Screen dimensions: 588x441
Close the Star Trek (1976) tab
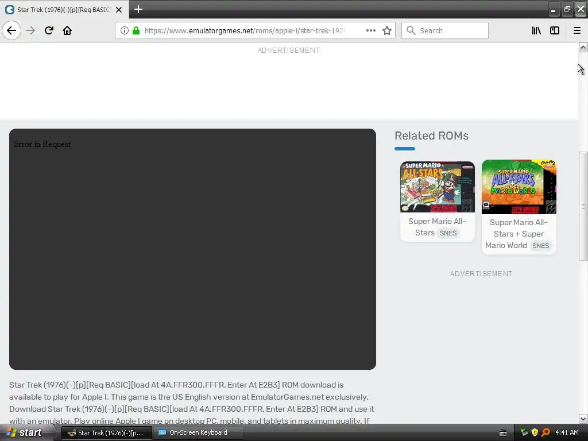119,10
